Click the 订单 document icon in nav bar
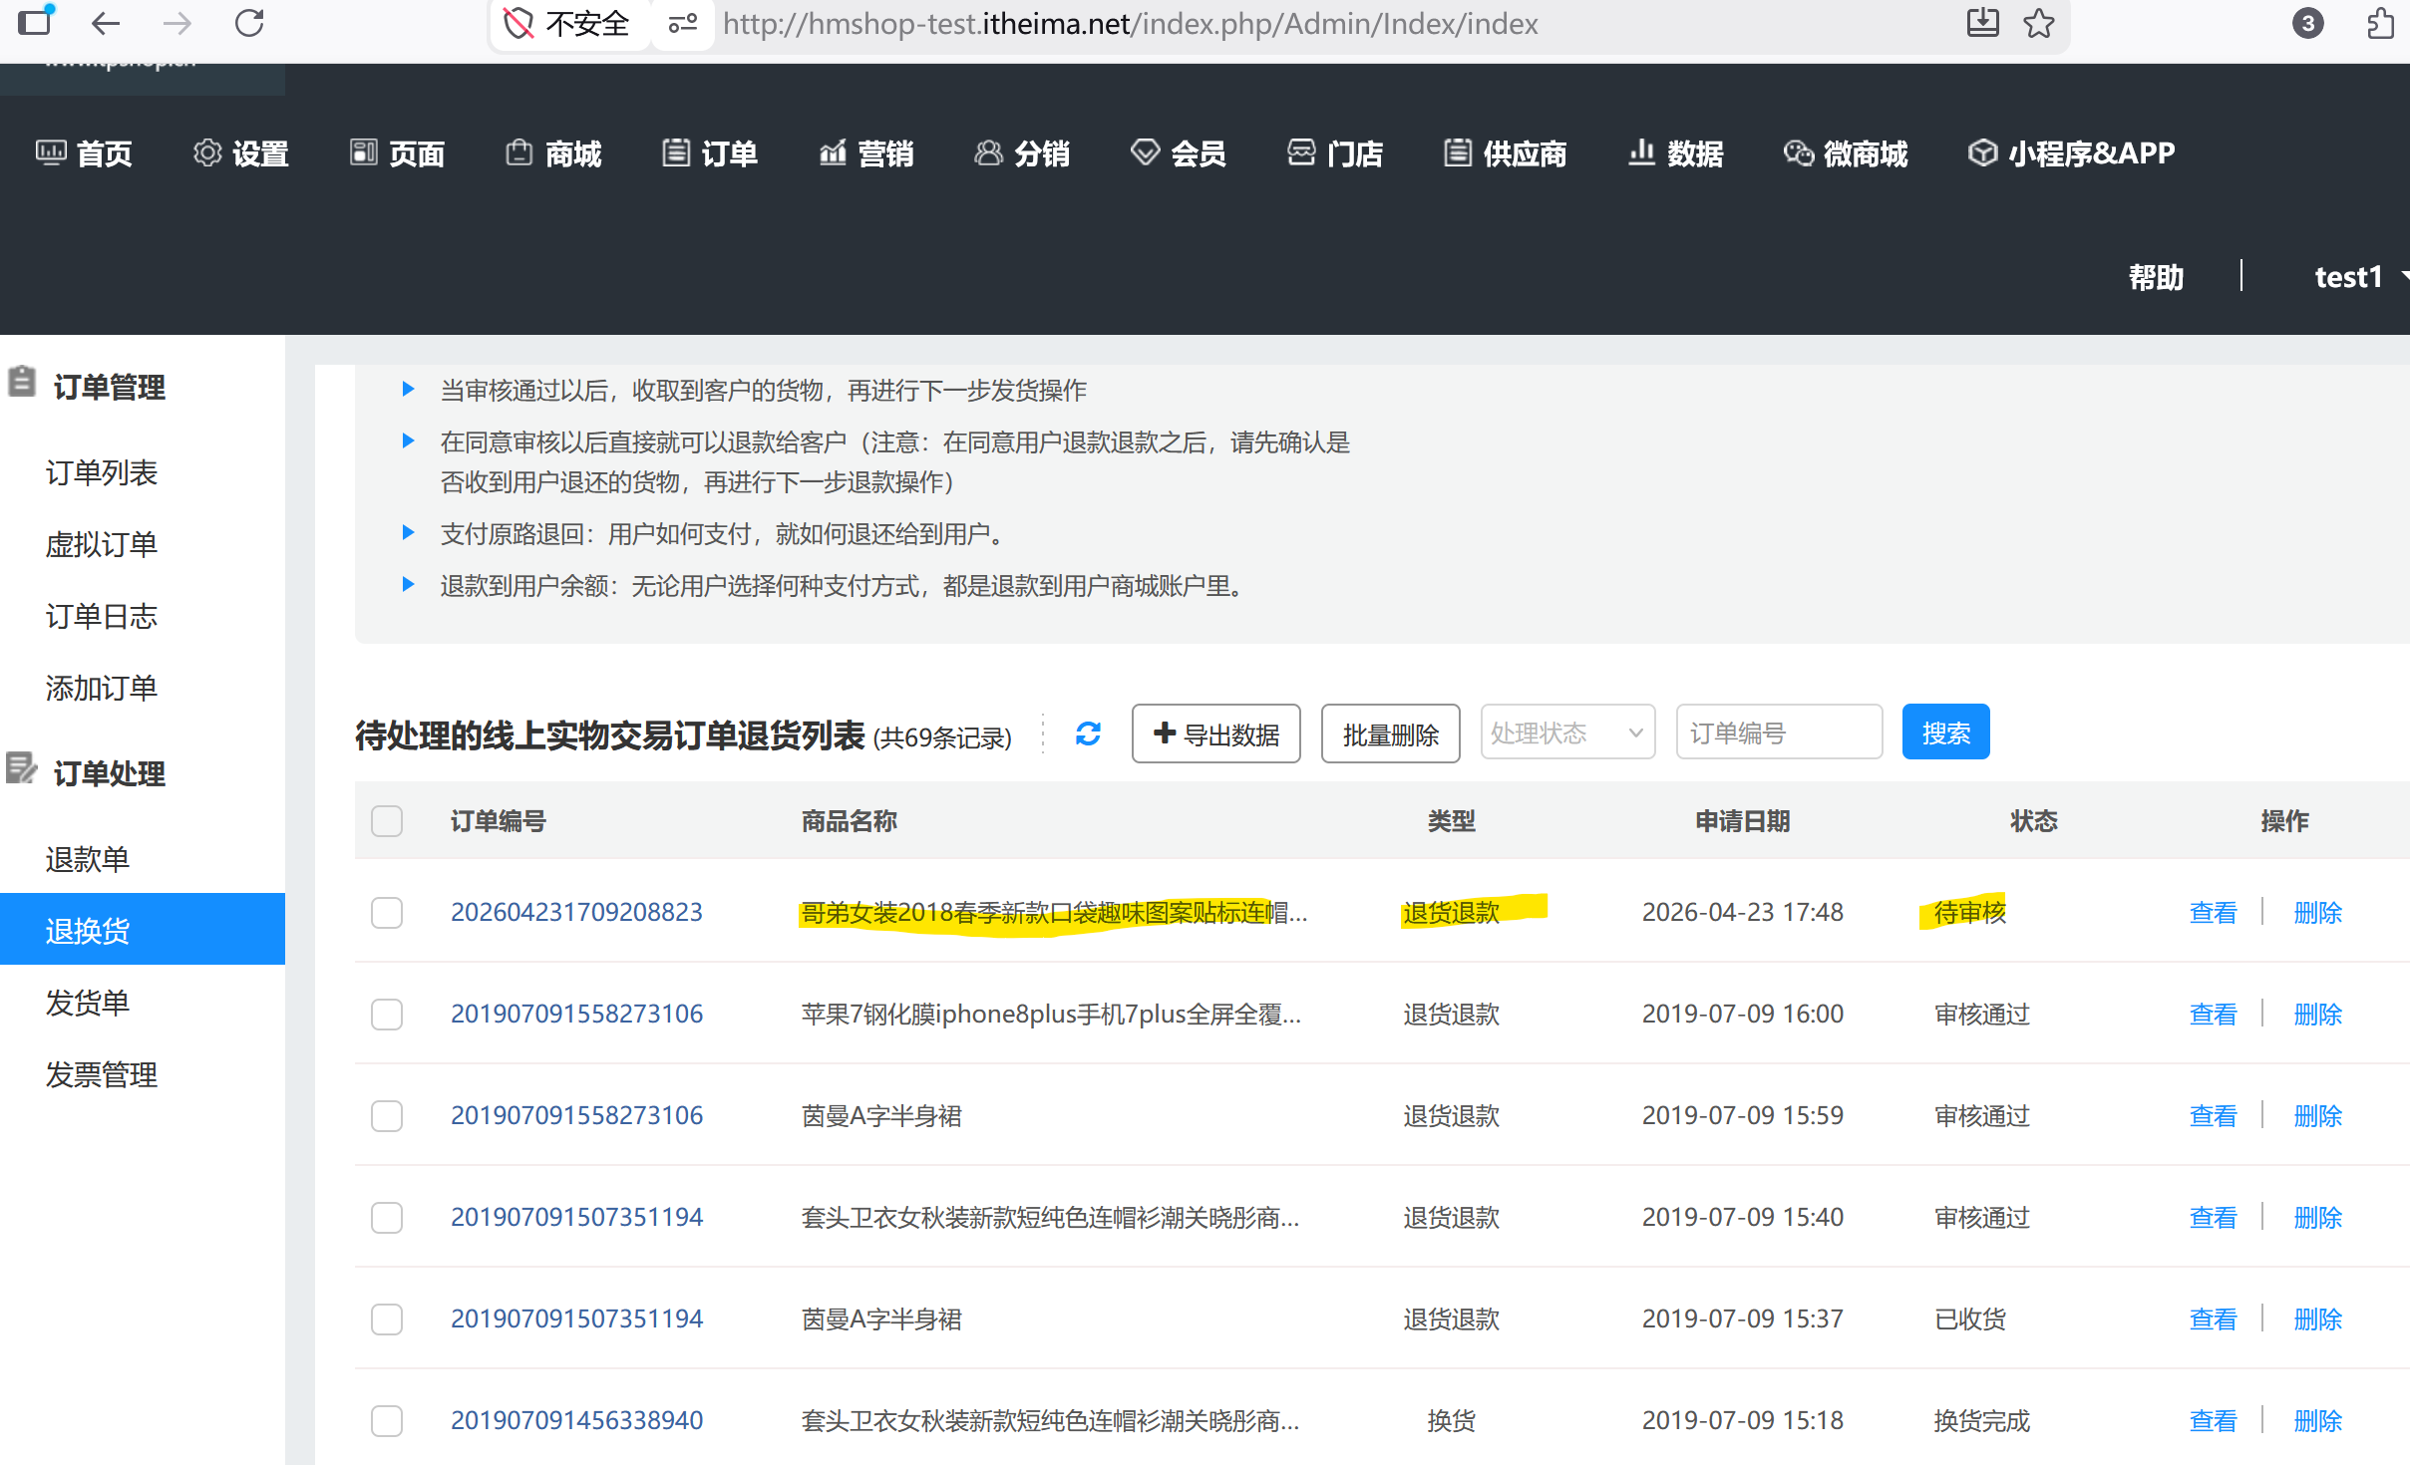The width and height of the screenshot is (2410, 1465). point(676,152)
